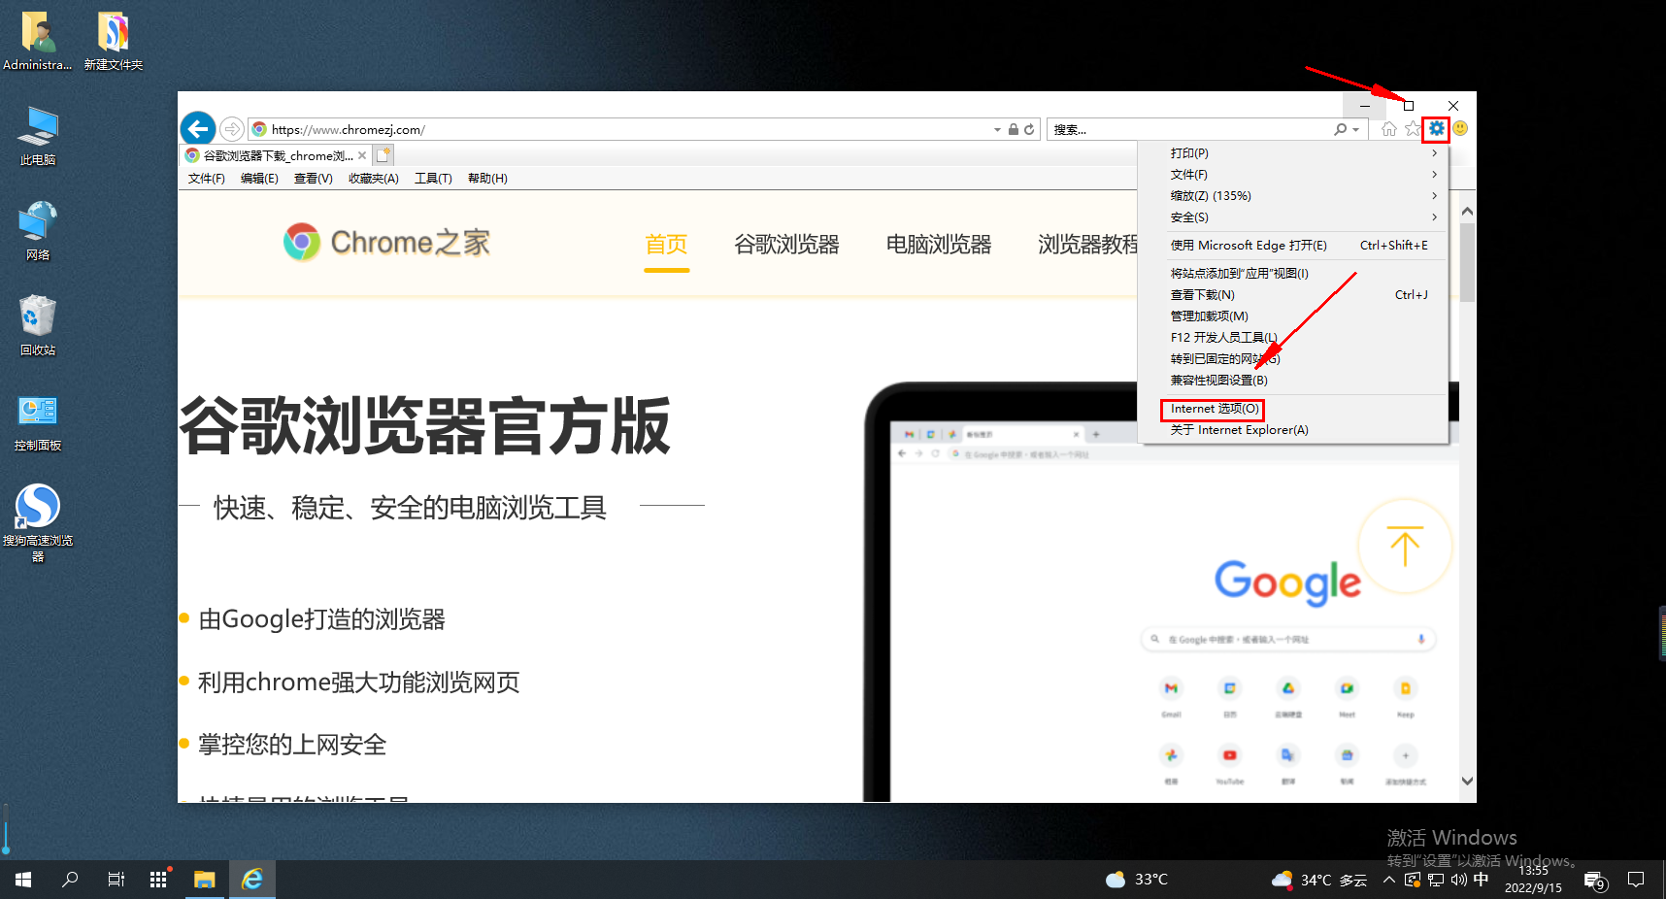Go to 谷歌浏览器 navigation link
The image size is (1666, 899).
[786, 245]
